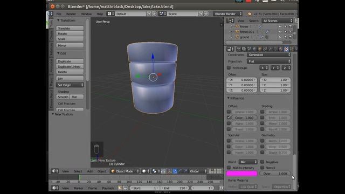Screen dimensions: 345x194
Task: Open the 3D View editor type icon
Action: click(55, 171)
